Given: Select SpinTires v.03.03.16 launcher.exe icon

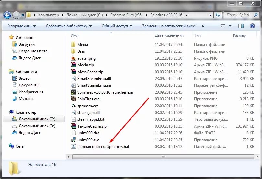Looking at the screenshot, I should [73, 92].
